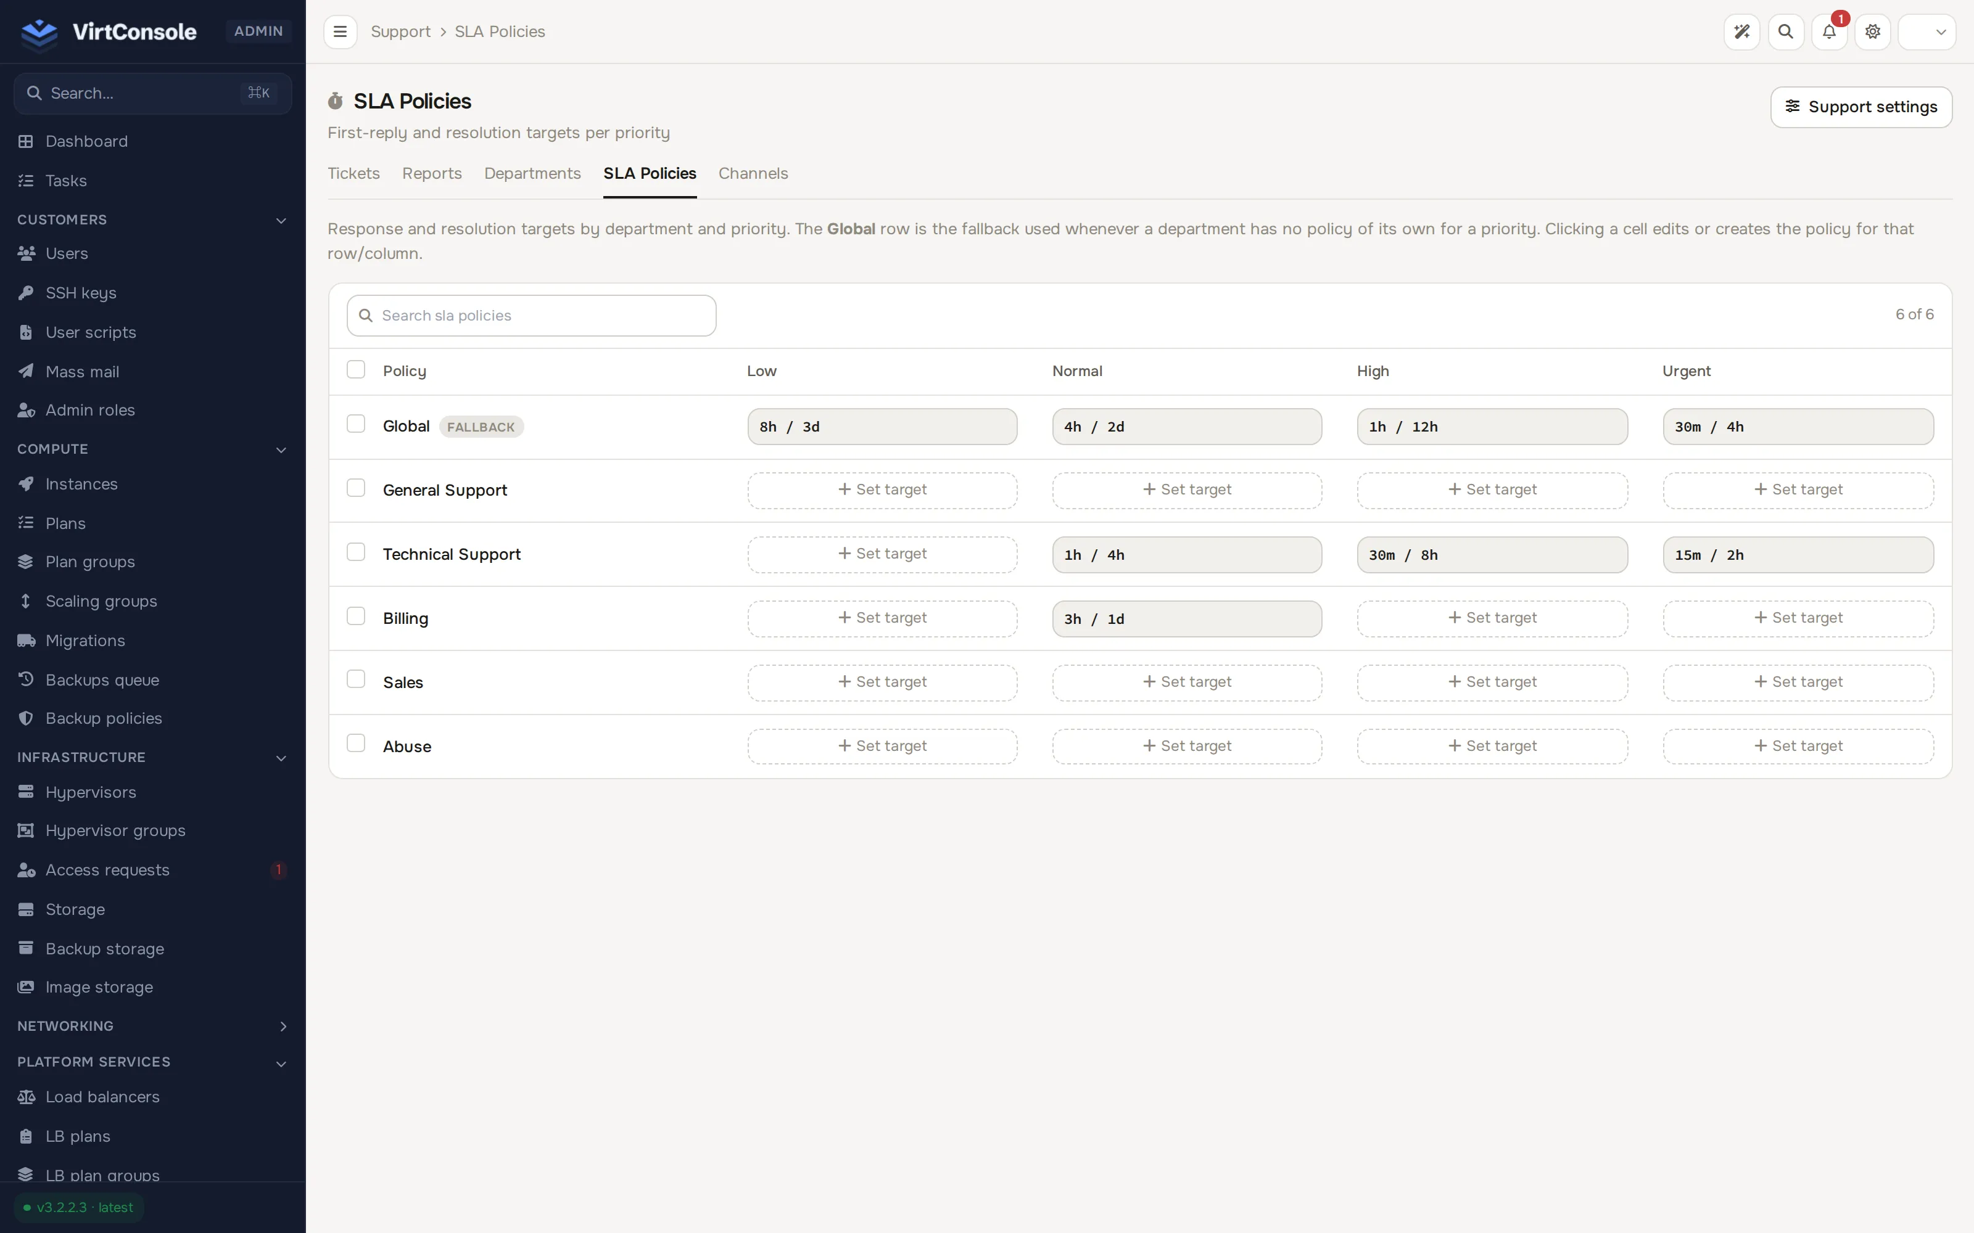Open Hypervisors in sidebar
The image size is (1974, 1233).
tap(152, 792)
